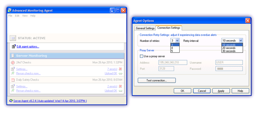The height and width of the screenshot is (113, 258).
Task: Click the proxy Password field
Action: click(229, 69)
